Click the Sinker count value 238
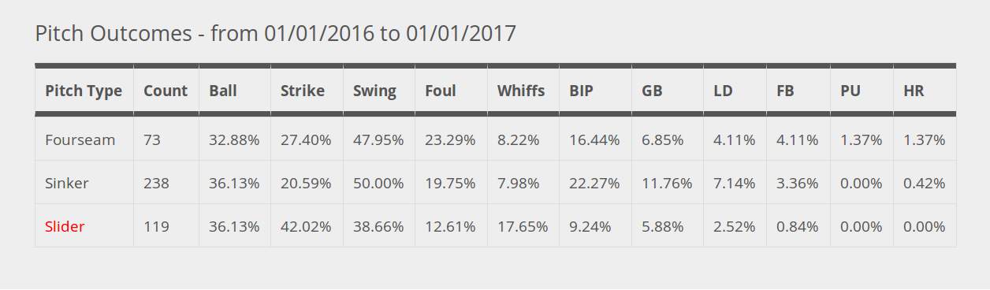This screenshot has height=290, width=990. coord(156,183)
